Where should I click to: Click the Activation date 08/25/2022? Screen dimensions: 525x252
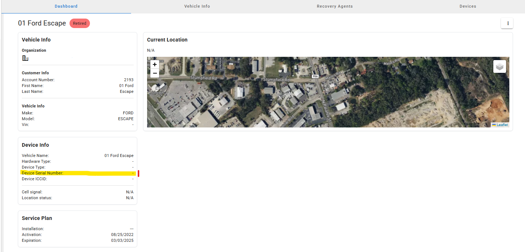coord(122,235)
